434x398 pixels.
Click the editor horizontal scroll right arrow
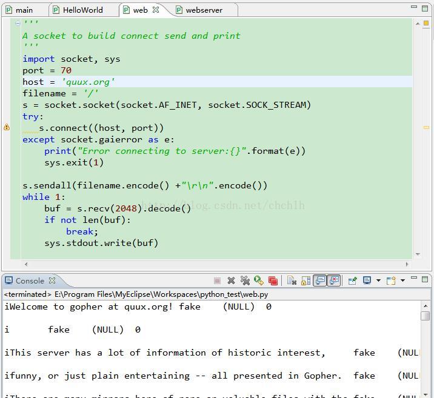tap(407, 264)
